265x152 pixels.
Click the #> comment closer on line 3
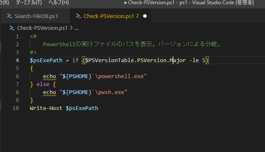click(x=33, y=52)
